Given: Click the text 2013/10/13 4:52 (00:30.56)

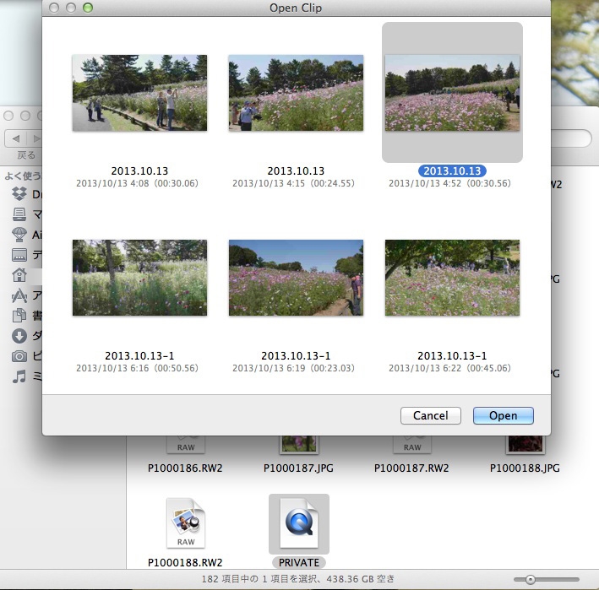Looking at the screenshot, I should click(449, 183).
